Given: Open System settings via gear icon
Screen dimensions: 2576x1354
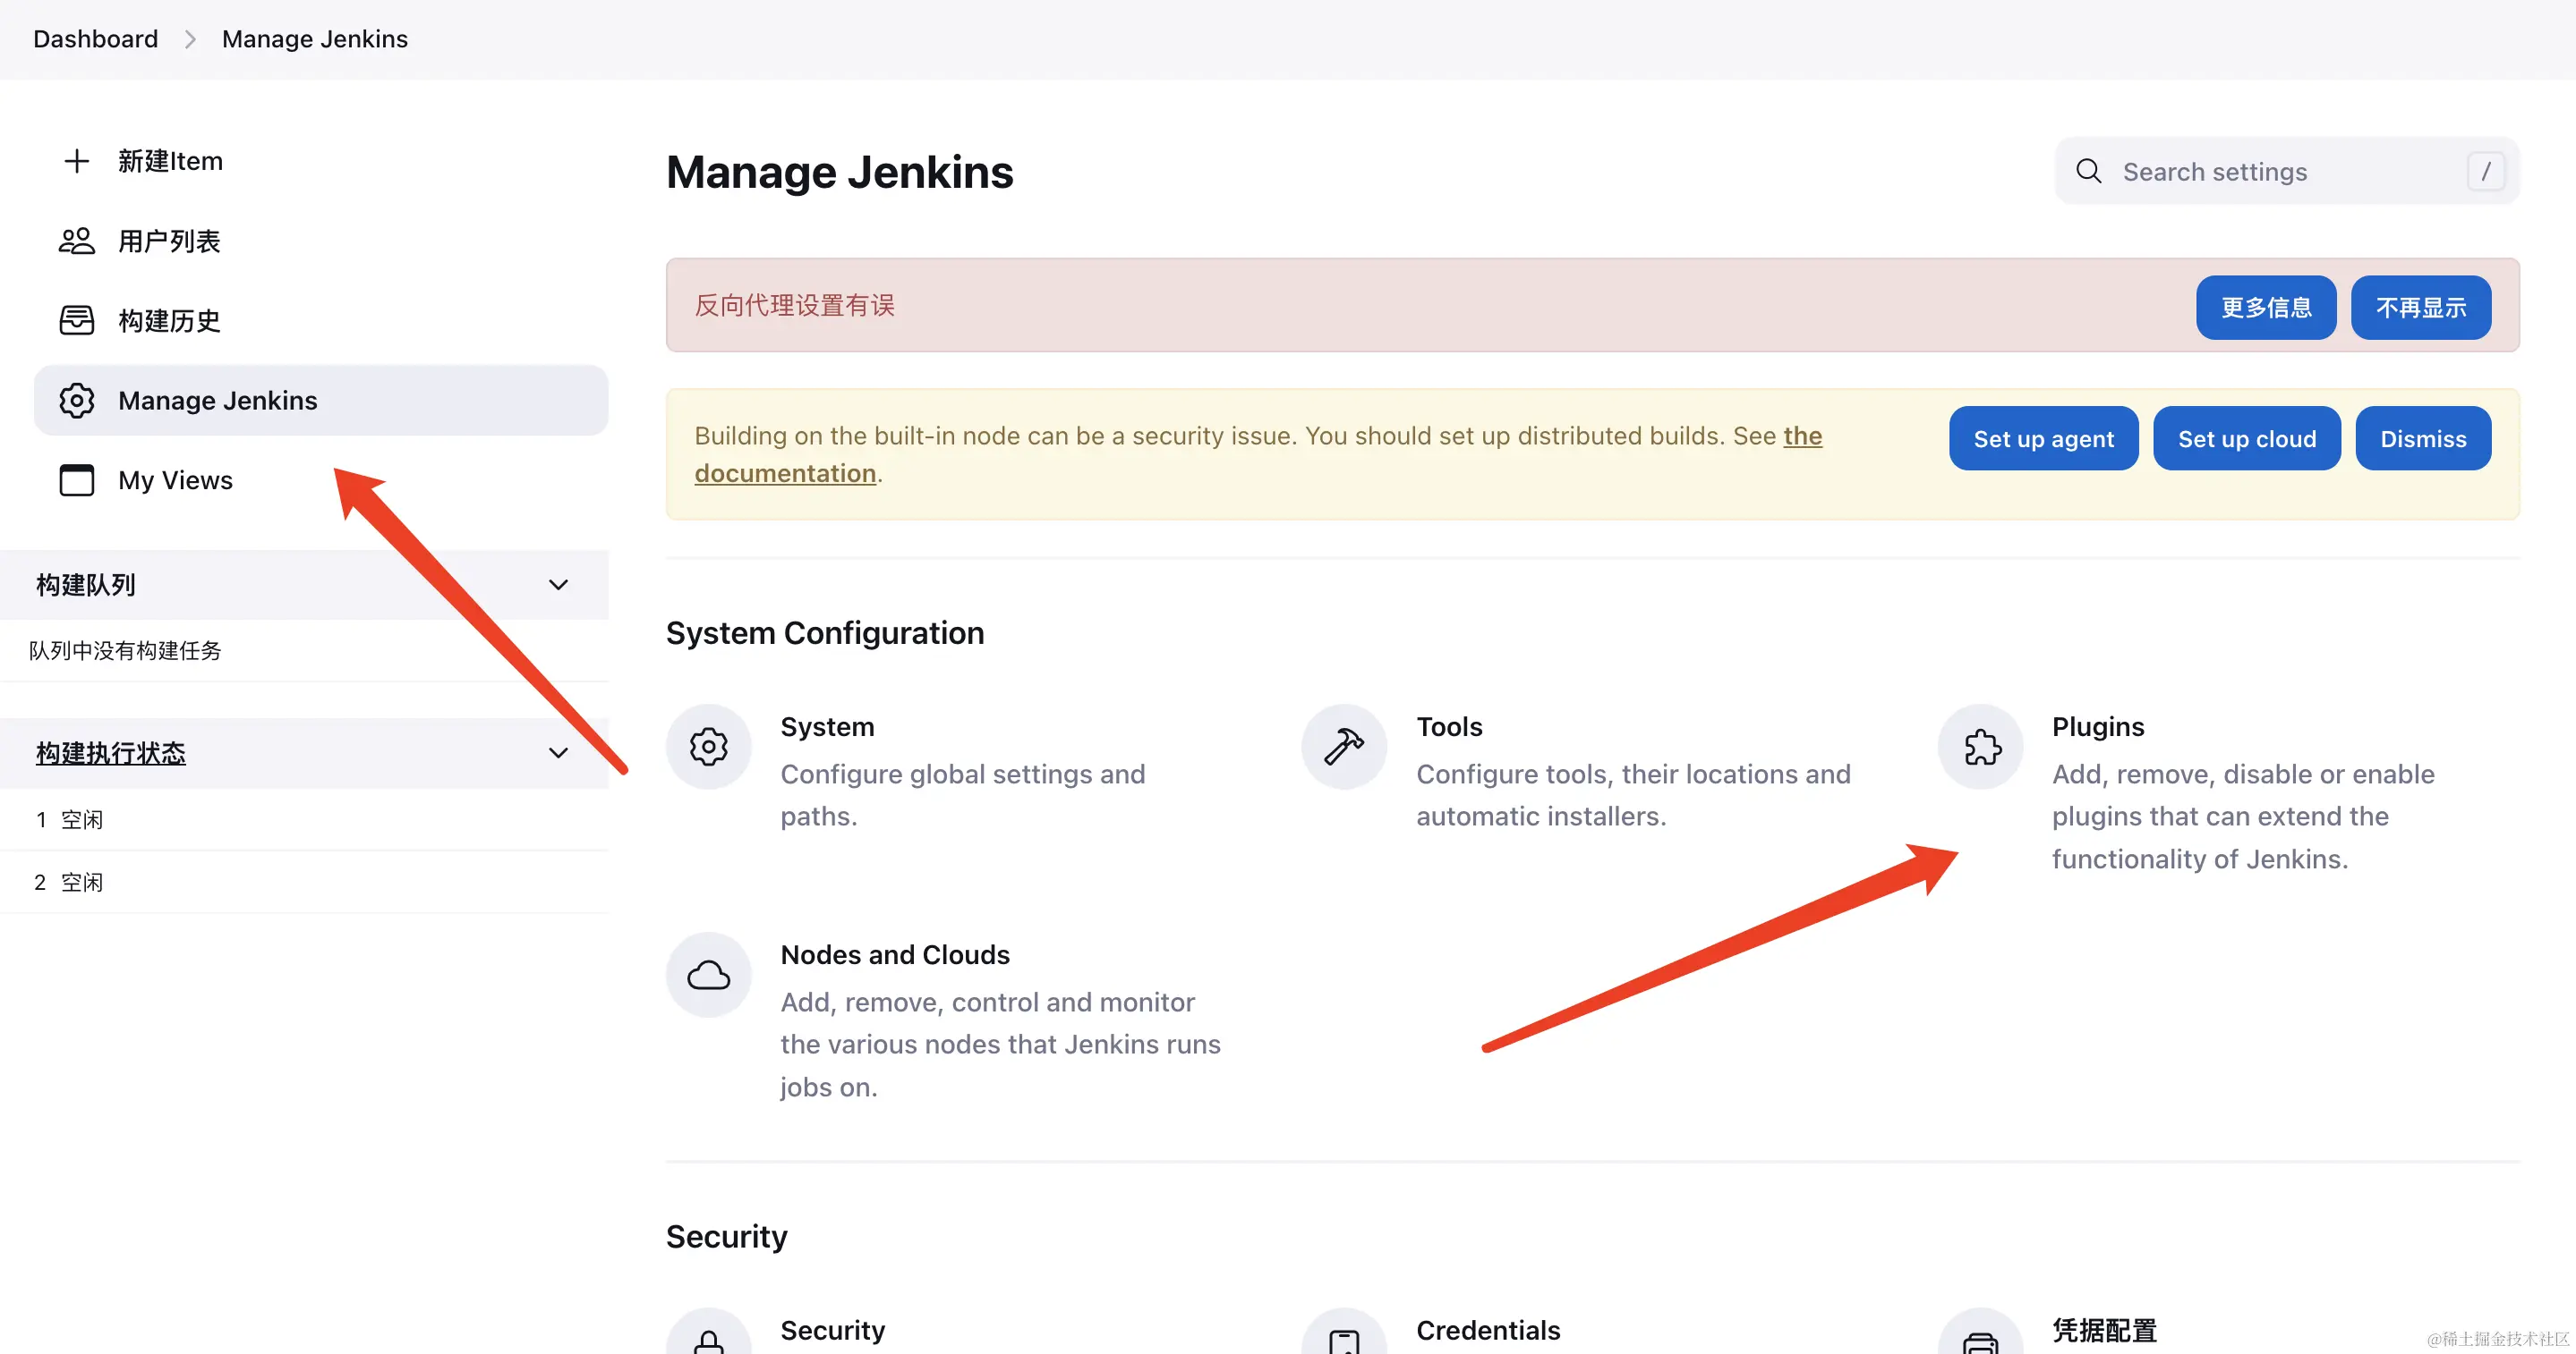Looking at the screenshot, I should coord(708,747).
